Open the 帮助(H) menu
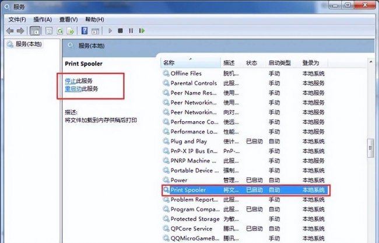The width and height of the screenshot is (379, 243). click(94, 20)
